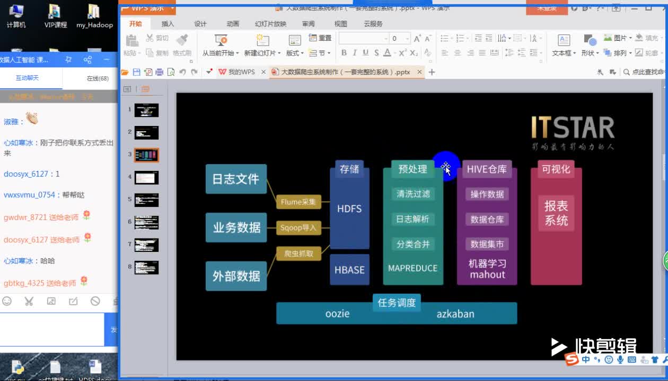Click the screenshot scissors icon in chat toolbar
This screenshot has width=668, height=381.
(29, 301)
